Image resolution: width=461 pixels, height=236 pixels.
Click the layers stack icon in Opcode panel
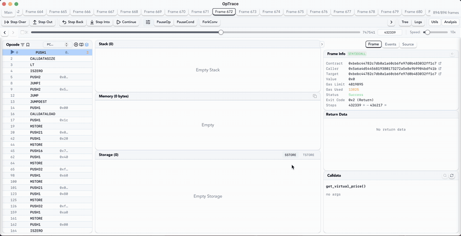click(x=87, y=45)
